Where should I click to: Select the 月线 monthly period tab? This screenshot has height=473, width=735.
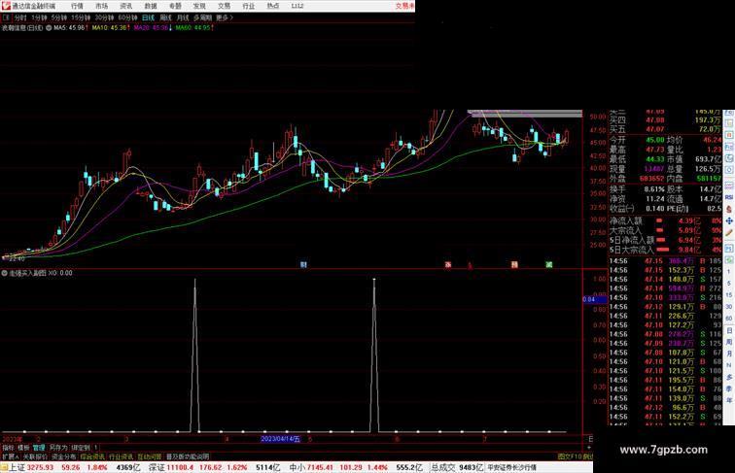coord(183,17)
